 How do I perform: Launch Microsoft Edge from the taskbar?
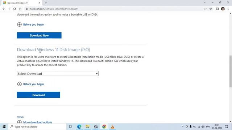coord(79,127)
